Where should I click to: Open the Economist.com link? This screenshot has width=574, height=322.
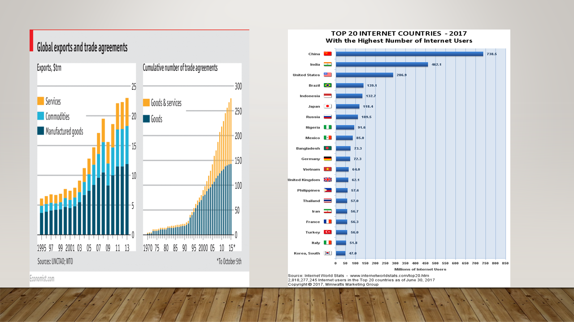[42, 278]
